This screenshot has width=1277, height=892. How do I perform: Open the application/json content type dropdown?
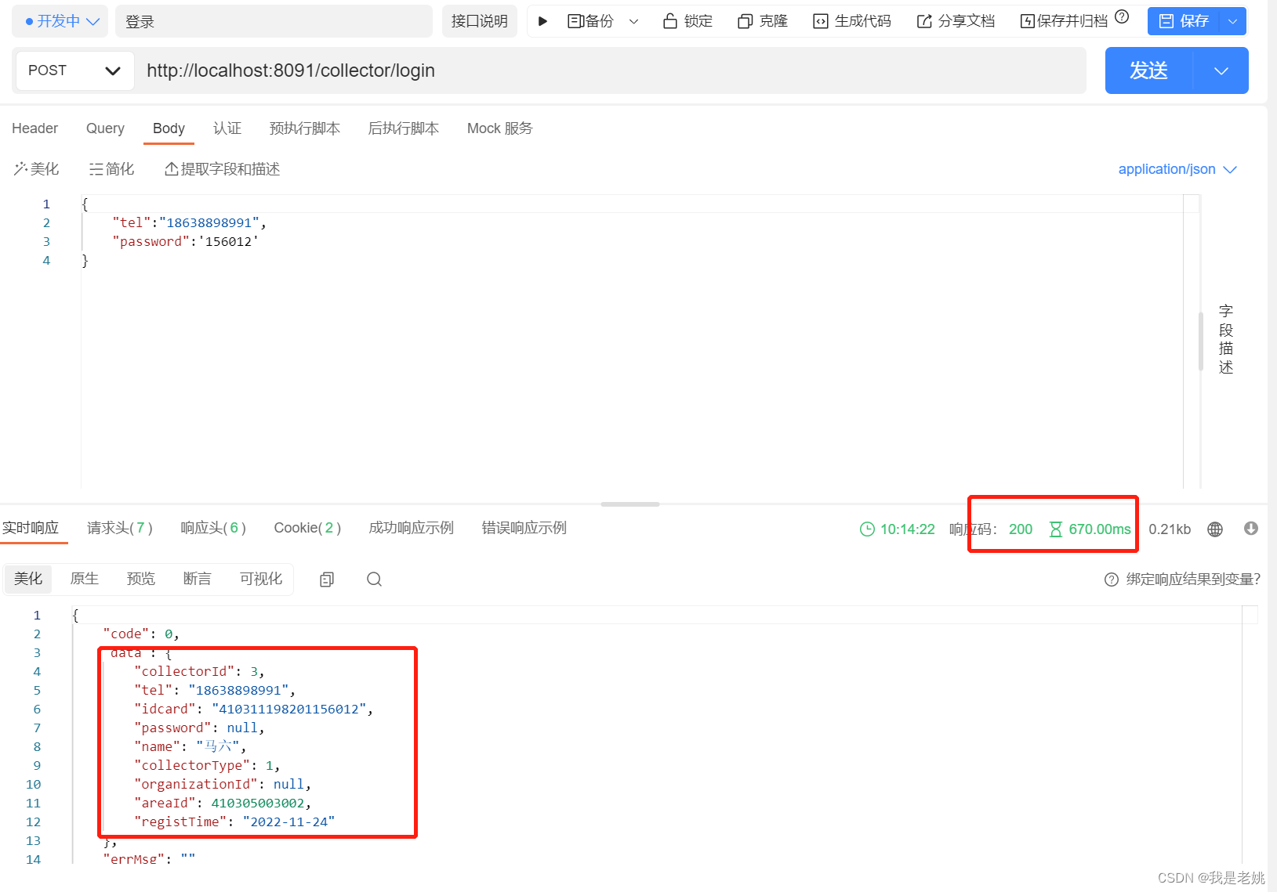pos(1177,169)
